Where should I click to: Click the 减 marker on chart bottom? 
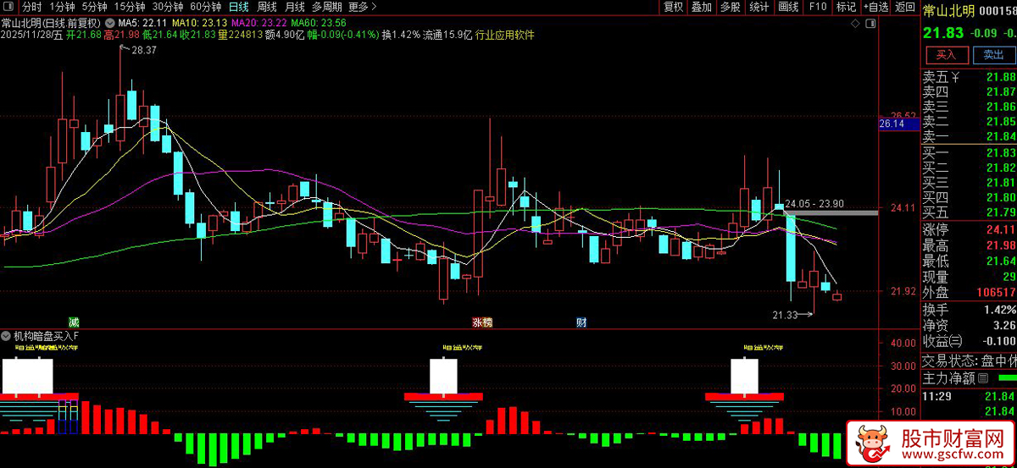tap(74, 322)
